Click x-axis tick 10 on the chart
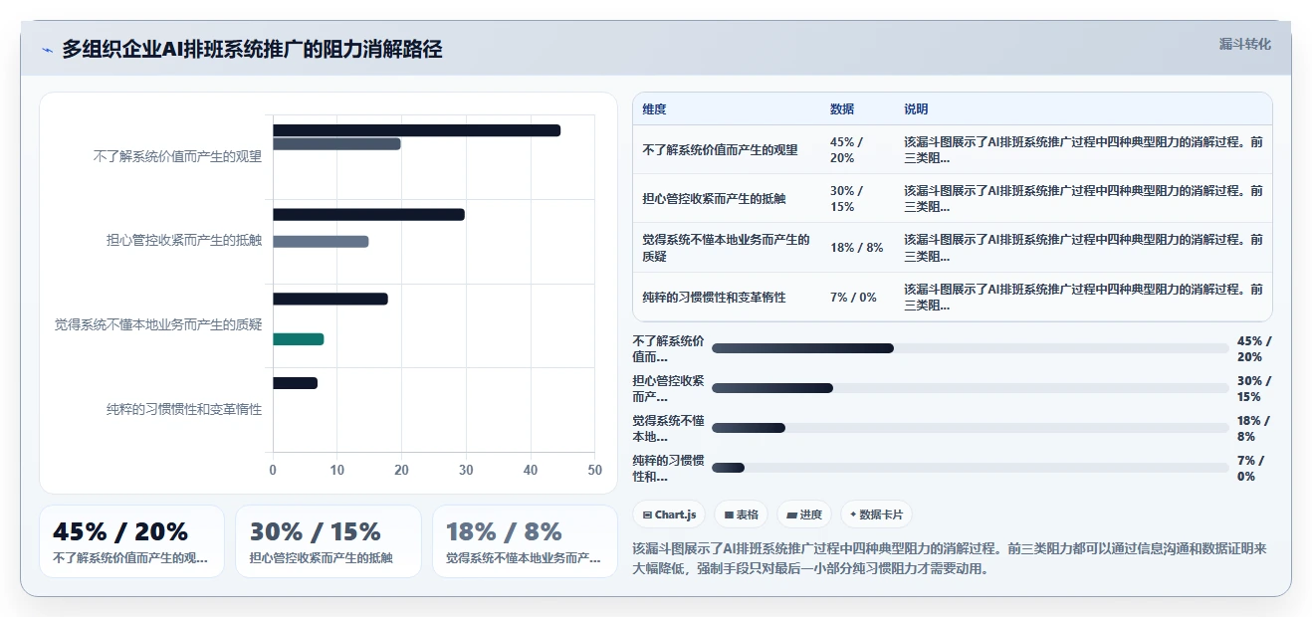This screenshot has width=1312, height=617. click(x=337, y=471)
